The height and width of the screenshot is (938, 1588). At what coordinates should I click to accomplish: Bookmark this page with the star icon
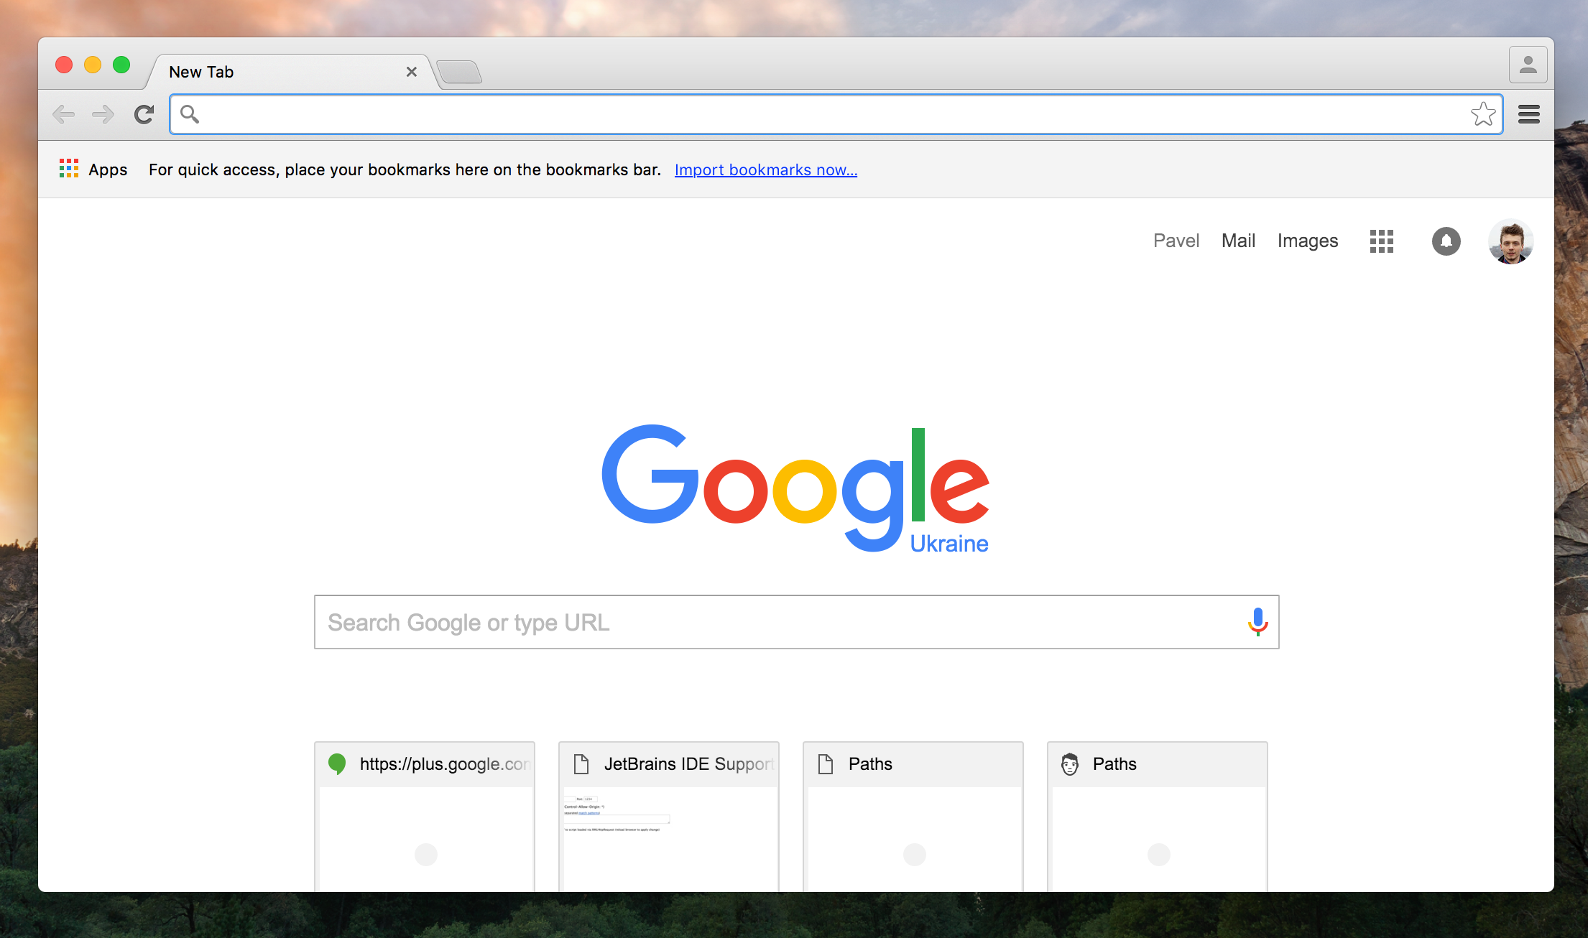click(1483, 114)
